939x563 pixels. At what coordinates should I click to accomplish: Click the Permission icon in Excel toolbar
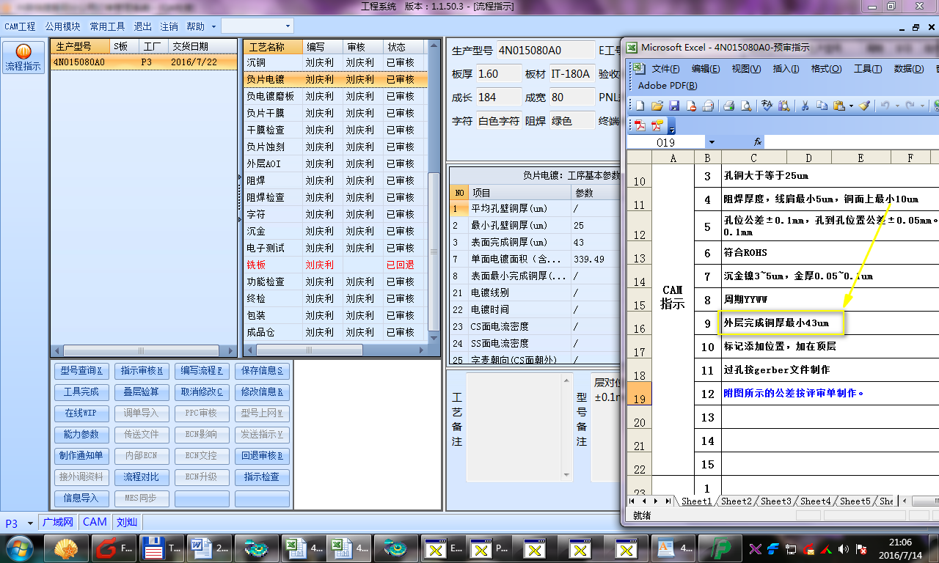(691, 106)
